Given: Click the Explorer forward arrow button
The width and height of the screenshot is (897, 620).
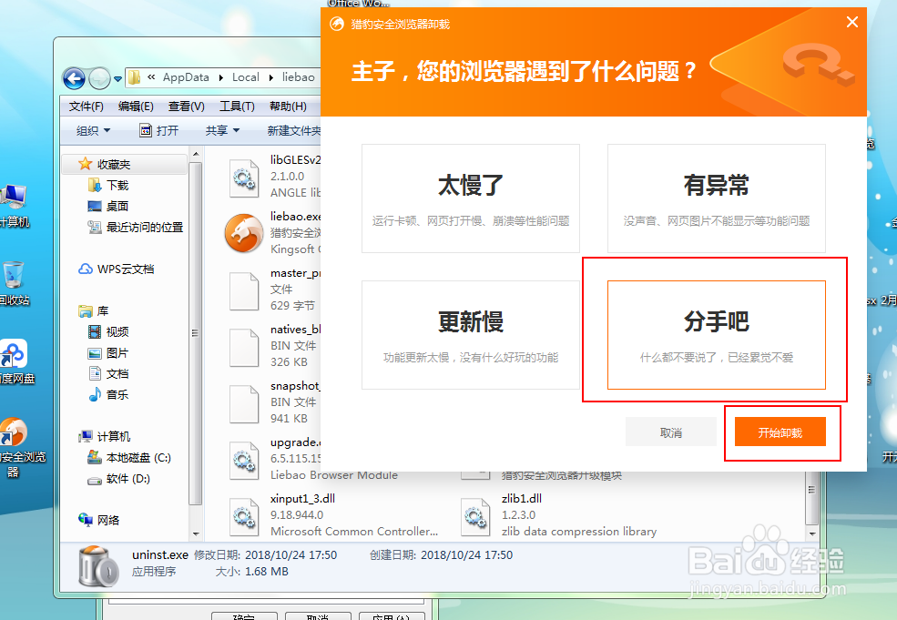Looking at the screenshot, I should click(x=99, y=78).
